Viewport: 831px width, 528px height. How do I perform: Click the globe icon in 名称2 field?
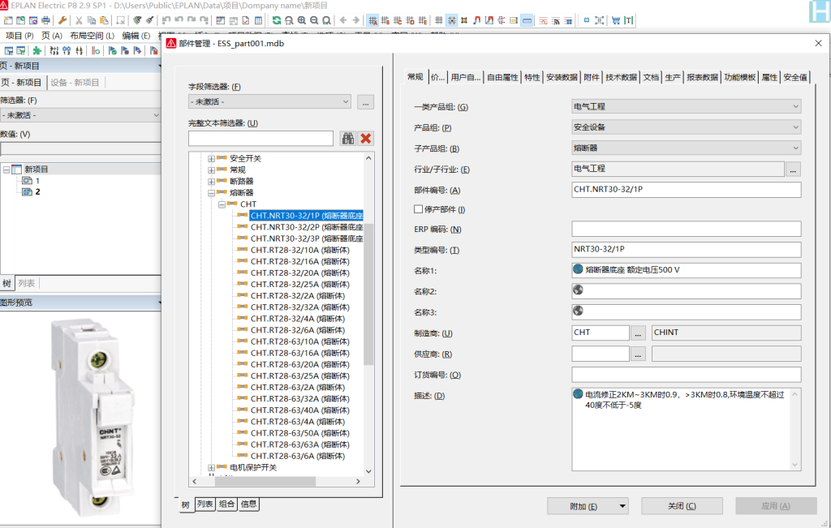click(x=578, y=290)
